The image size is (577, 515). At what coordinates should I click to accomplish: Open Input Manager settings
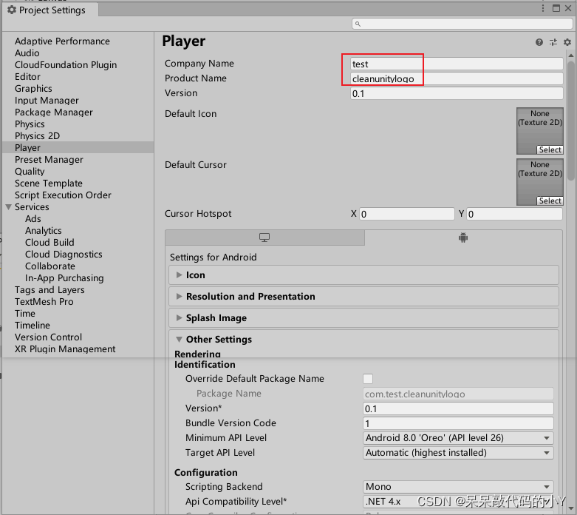[x=47, y=101]
